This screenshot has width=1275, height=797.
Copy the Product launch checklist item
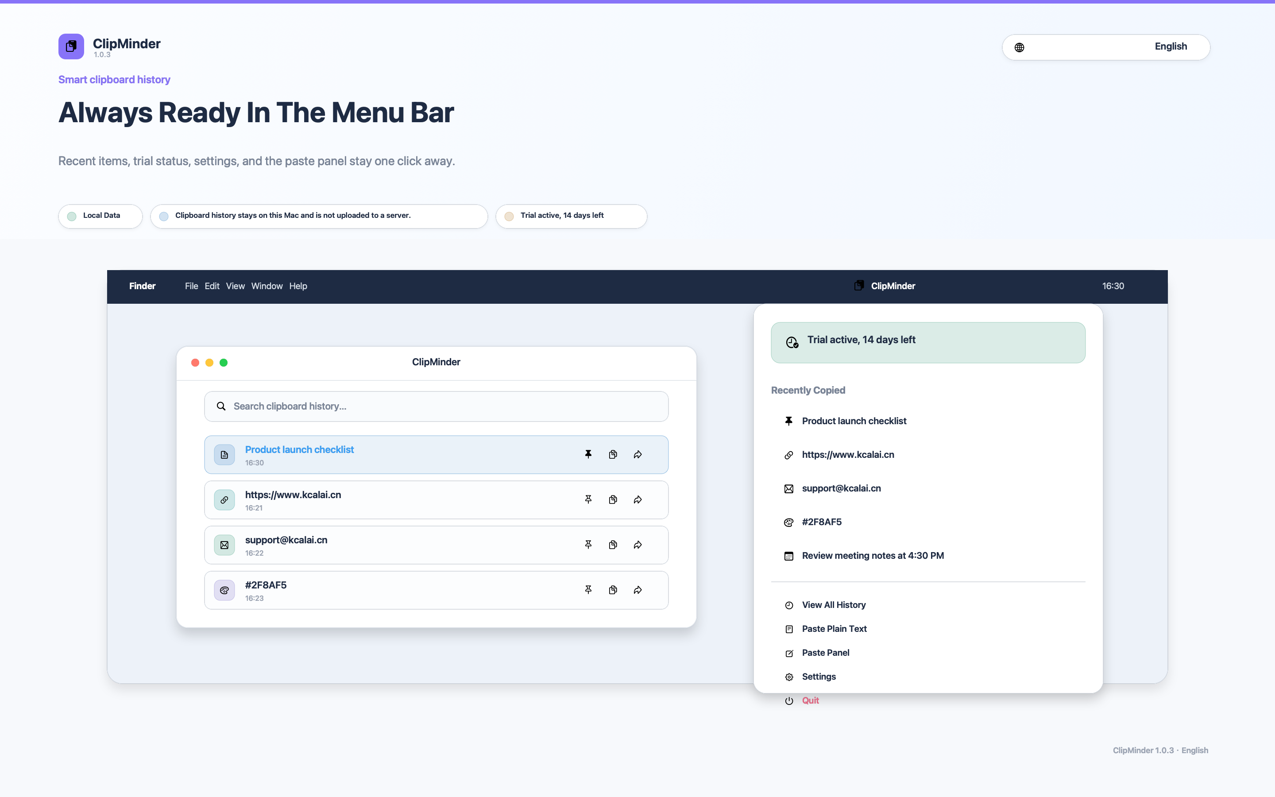(613, 454)
